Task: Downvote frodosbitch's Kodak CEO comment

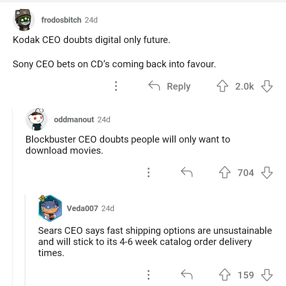Action: click(x=267, y=86)
